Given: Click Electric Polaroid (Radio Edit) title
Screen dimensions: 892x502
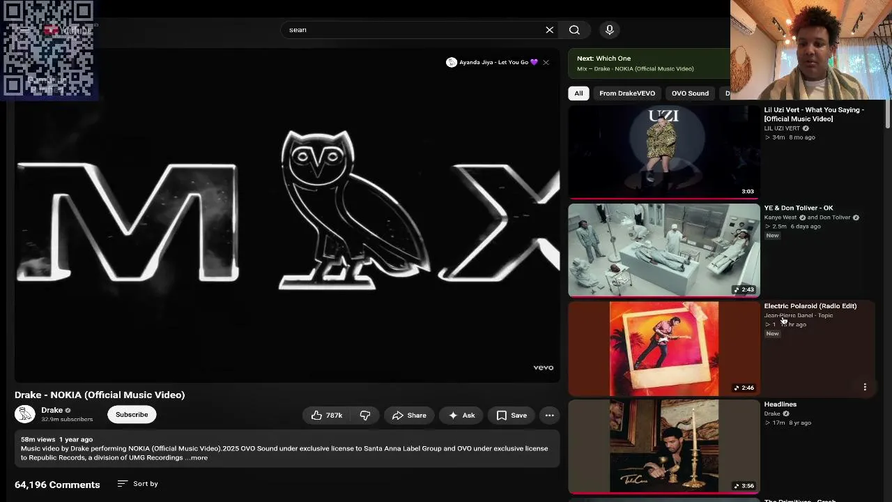Looking at the screenshot, I should pyautogui.click(x=810, y=306).
